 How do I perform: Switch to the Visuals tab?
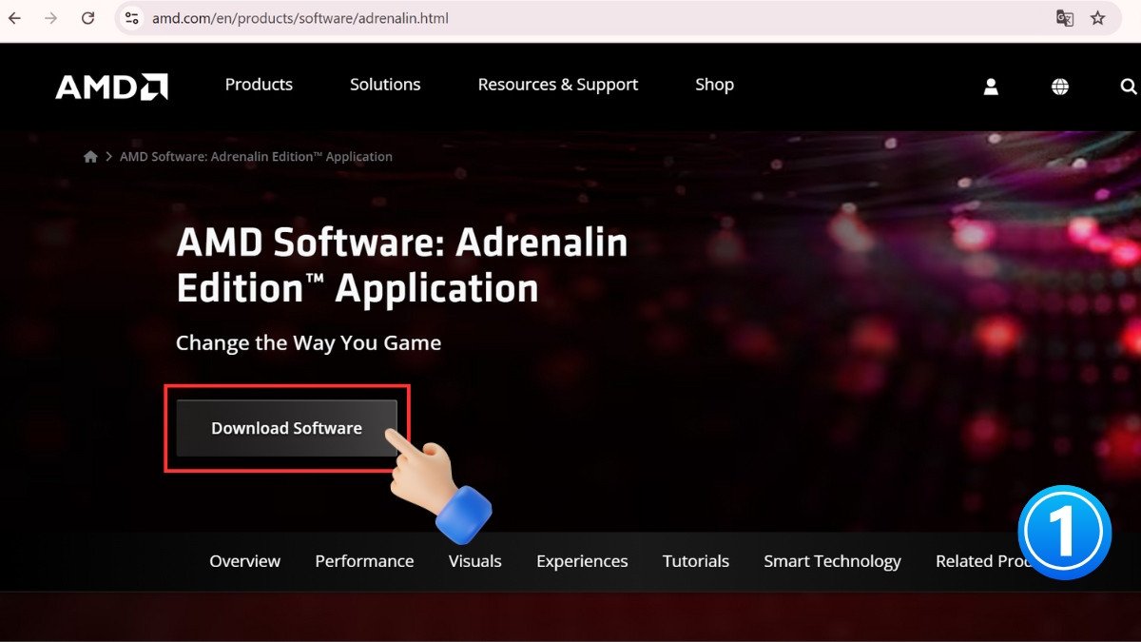pyautogui.click(x=474, y=561)
